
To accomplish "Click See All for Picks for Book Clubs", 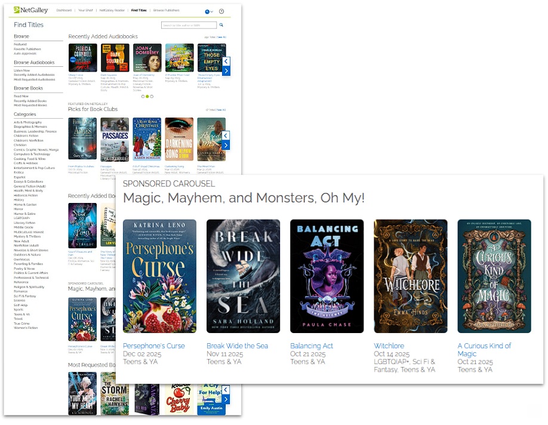I will [x=221, y=110].
